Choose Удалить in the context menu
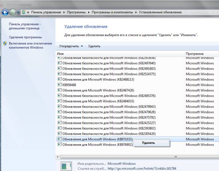219x171 pixels. click(148, 143)
